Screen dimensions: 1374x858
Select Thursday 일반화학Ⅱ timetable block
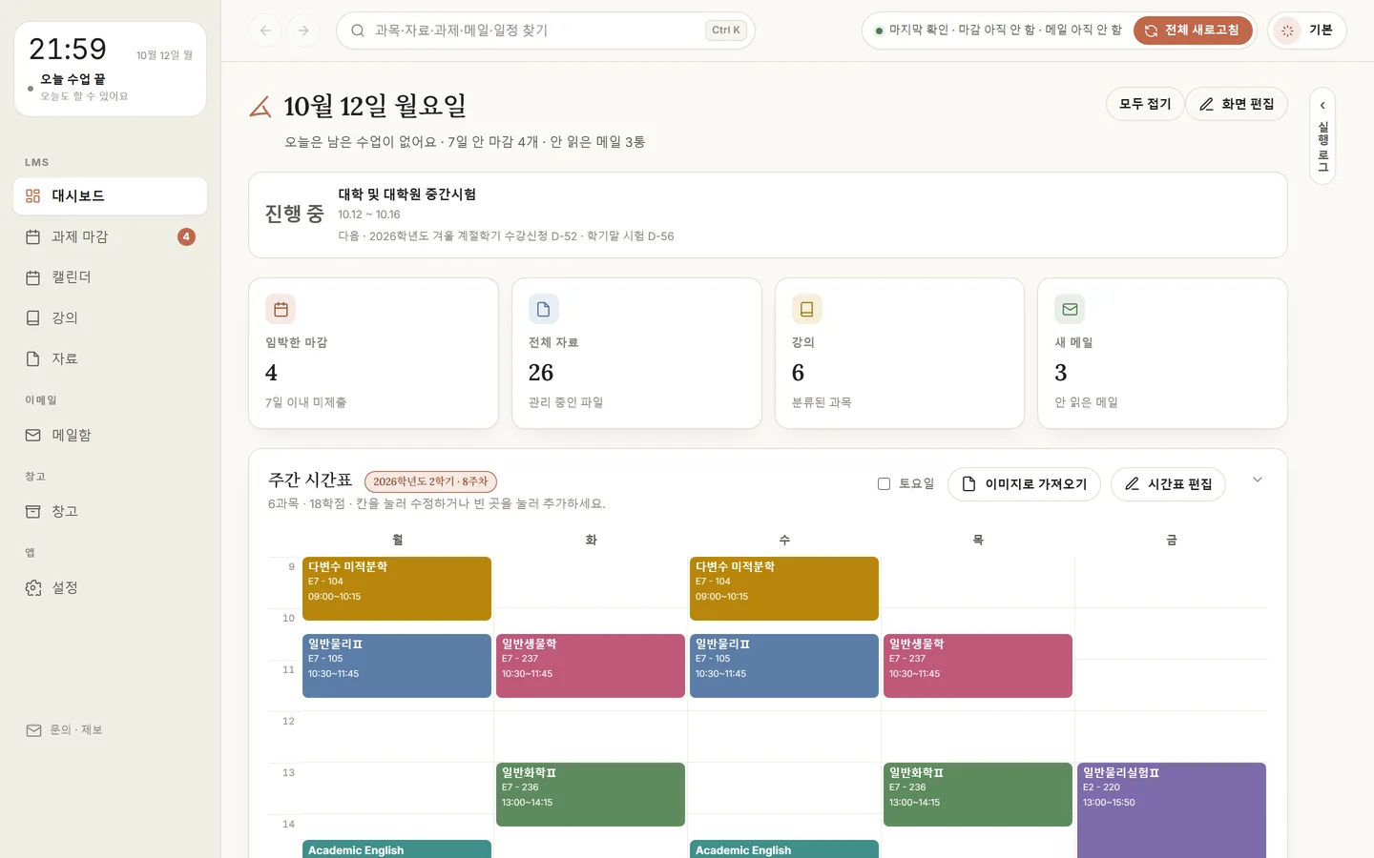[978, 794]
